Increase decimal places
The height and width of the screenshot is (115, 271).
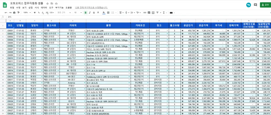(x=47, y=13)
